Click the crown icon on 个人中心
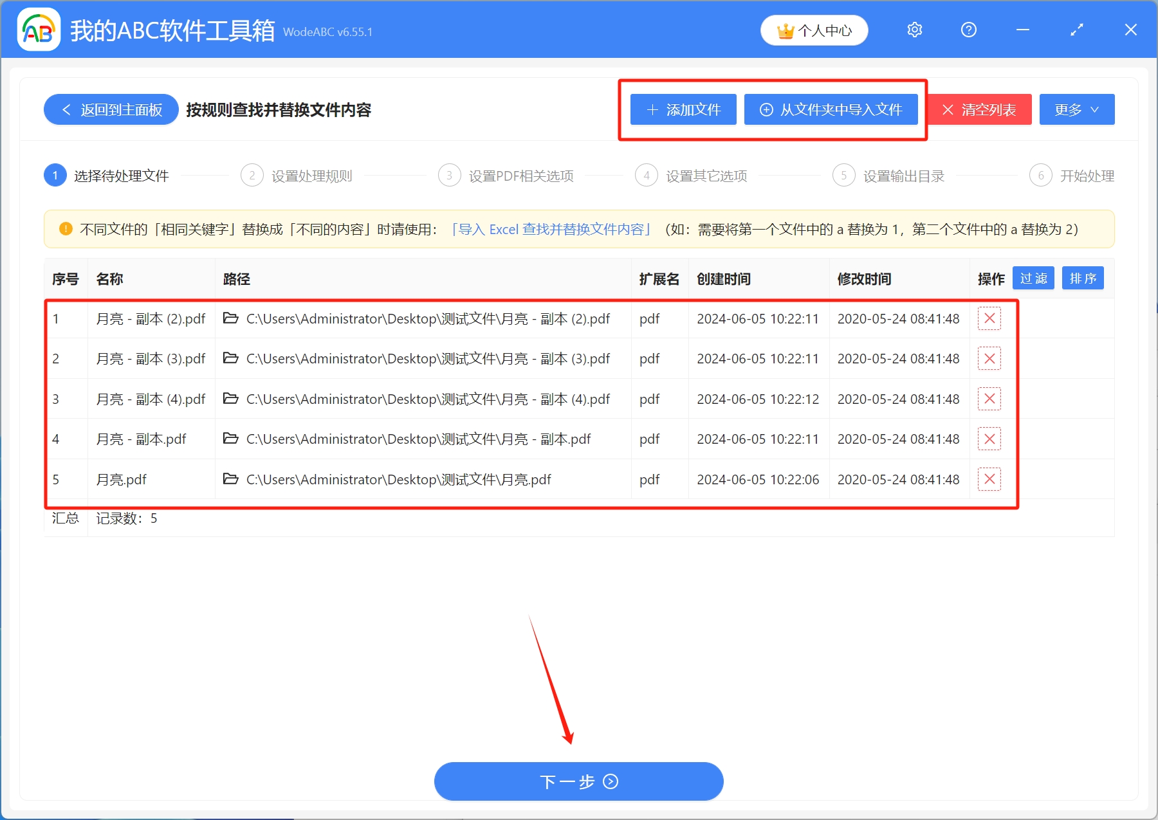The image size is (1158, 820). pos(785,30)
